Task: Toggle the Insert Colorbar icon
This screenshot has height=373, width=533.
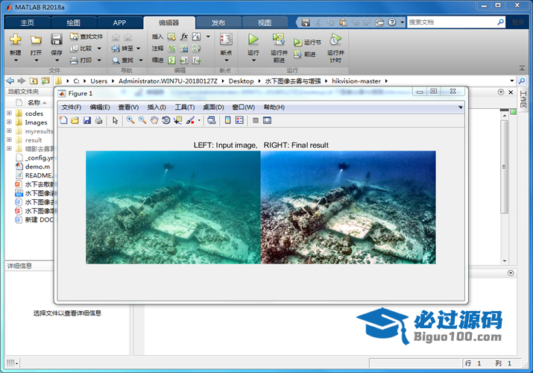Action: coord(227,120)
